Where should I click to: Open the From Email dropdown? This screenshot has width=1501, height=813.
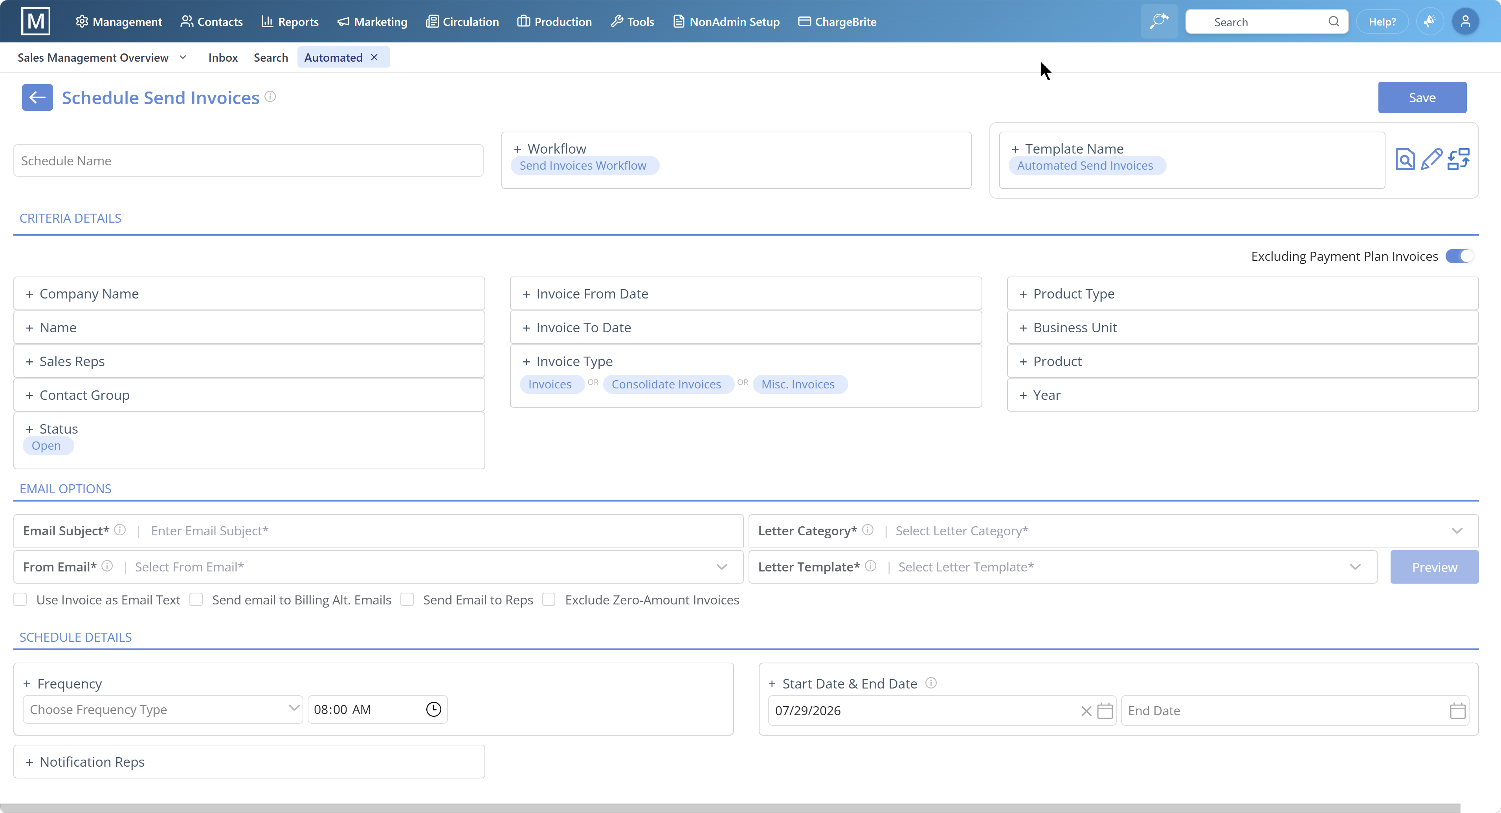point(722,567)
